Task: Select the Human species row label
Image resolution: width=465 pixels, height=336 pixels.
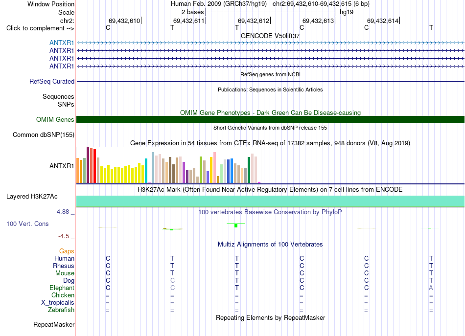Action: click(64, 258)
